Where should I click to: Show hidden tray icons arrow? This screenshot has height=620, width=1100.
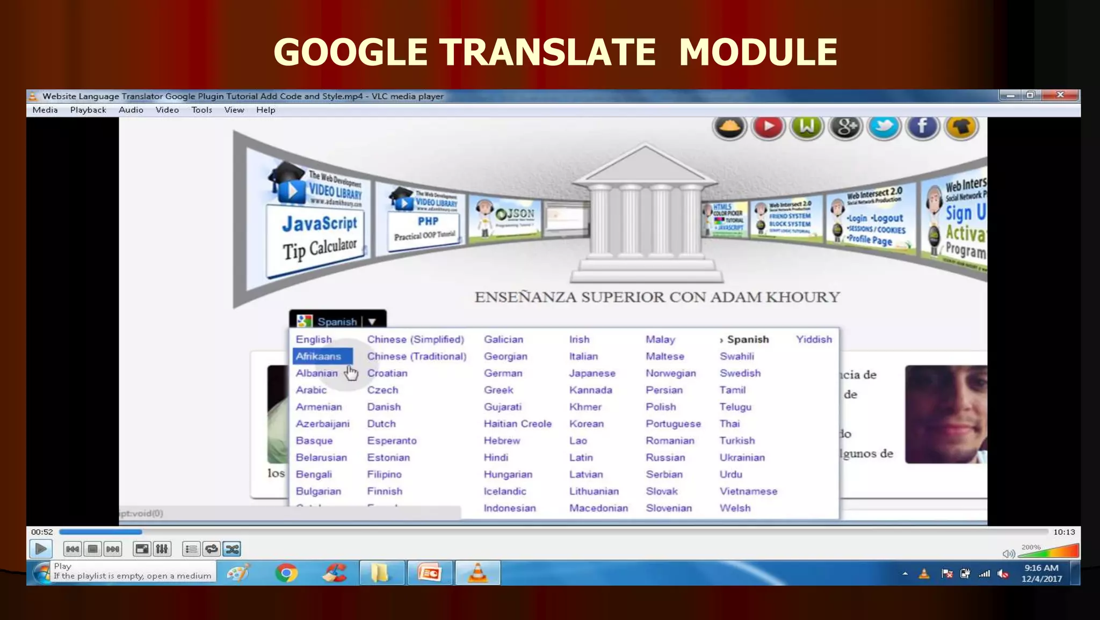pyautogui.click(x=905, y=574)
